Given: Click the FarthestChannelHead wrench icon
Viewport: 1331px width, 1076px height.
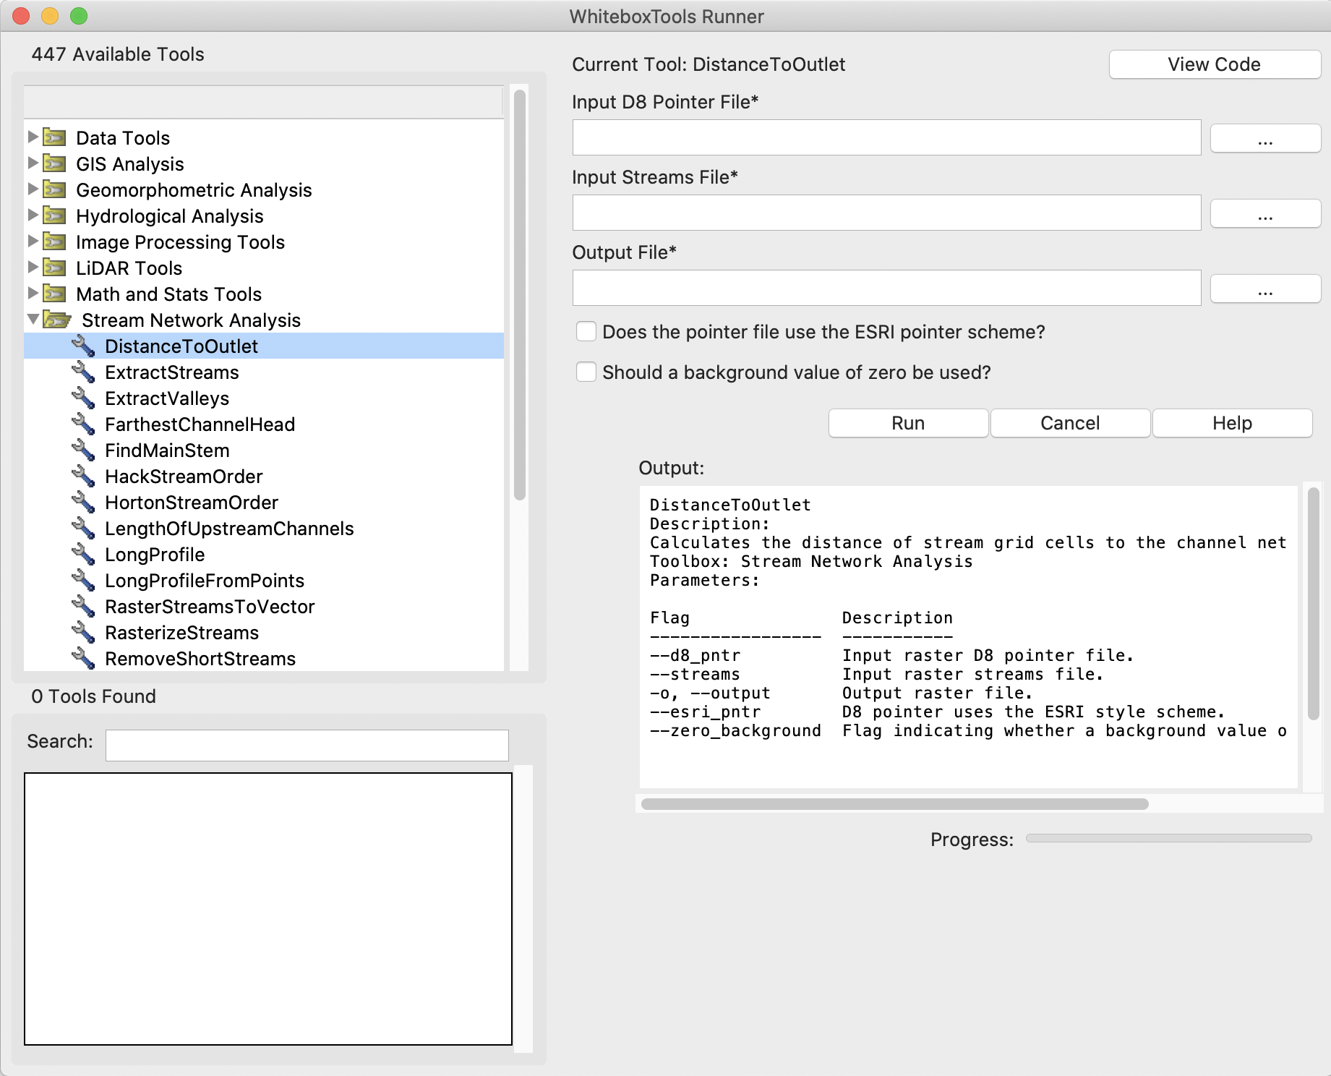Looking at the screenshot, I should [83, 424].
